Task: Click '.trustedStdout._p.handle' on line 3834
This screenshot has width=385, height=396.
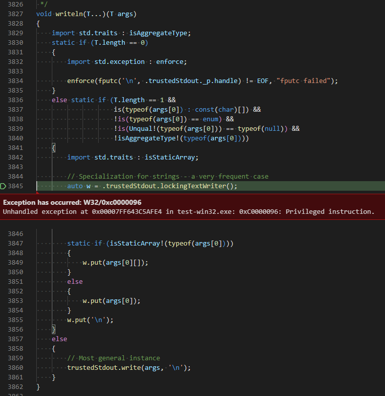Action: click(x=191, y=81)
